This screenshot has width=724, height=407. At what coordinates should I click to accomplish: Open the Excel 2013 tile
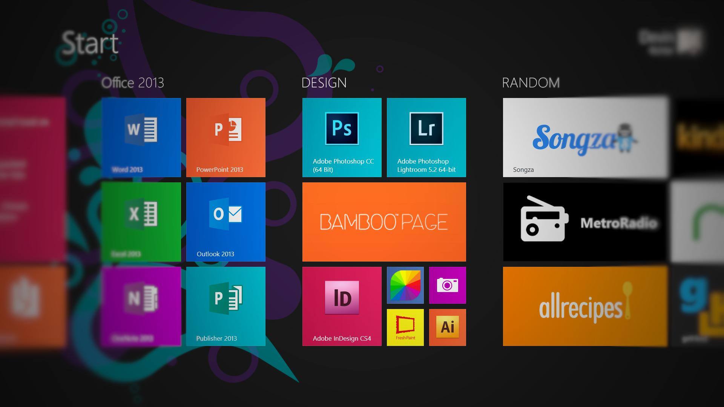[141, 222]
